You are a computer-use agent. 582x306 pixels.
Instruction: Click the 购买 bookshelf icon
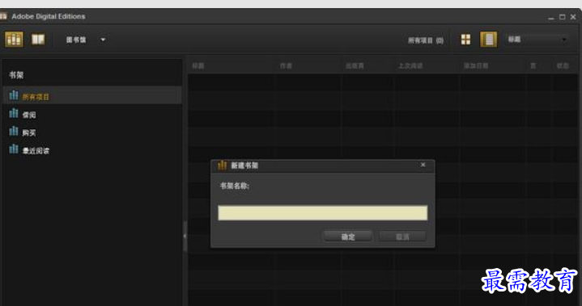click(14, 131)
